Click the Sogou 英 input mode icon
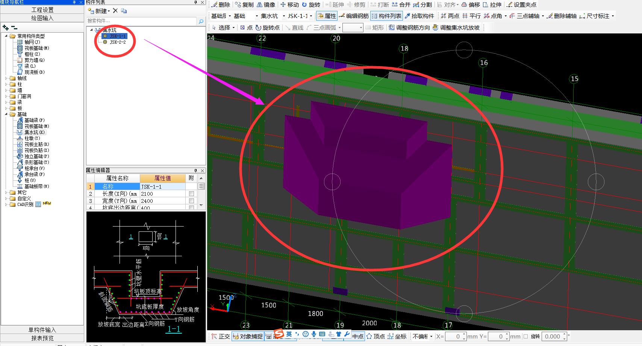The height and width of the screenshot is (346, 642). (289, 334)
